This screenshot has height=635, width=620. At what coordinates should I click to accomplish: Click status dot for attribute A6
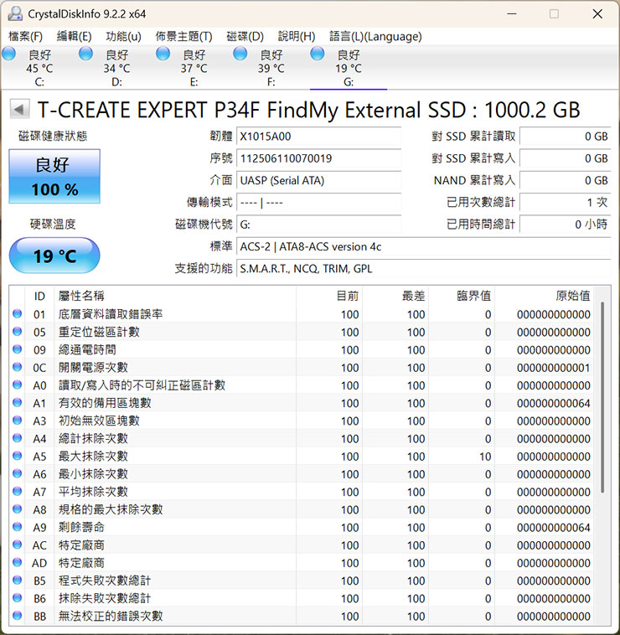(x=17, y=474)
